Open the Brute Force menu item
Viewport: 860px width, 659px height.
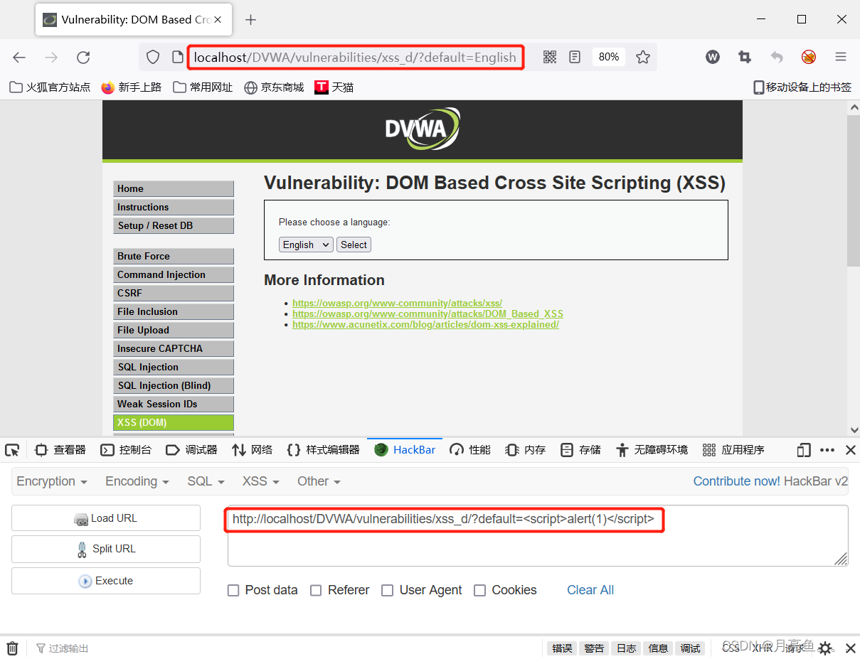pyautogui.click(x=174, y=256)
